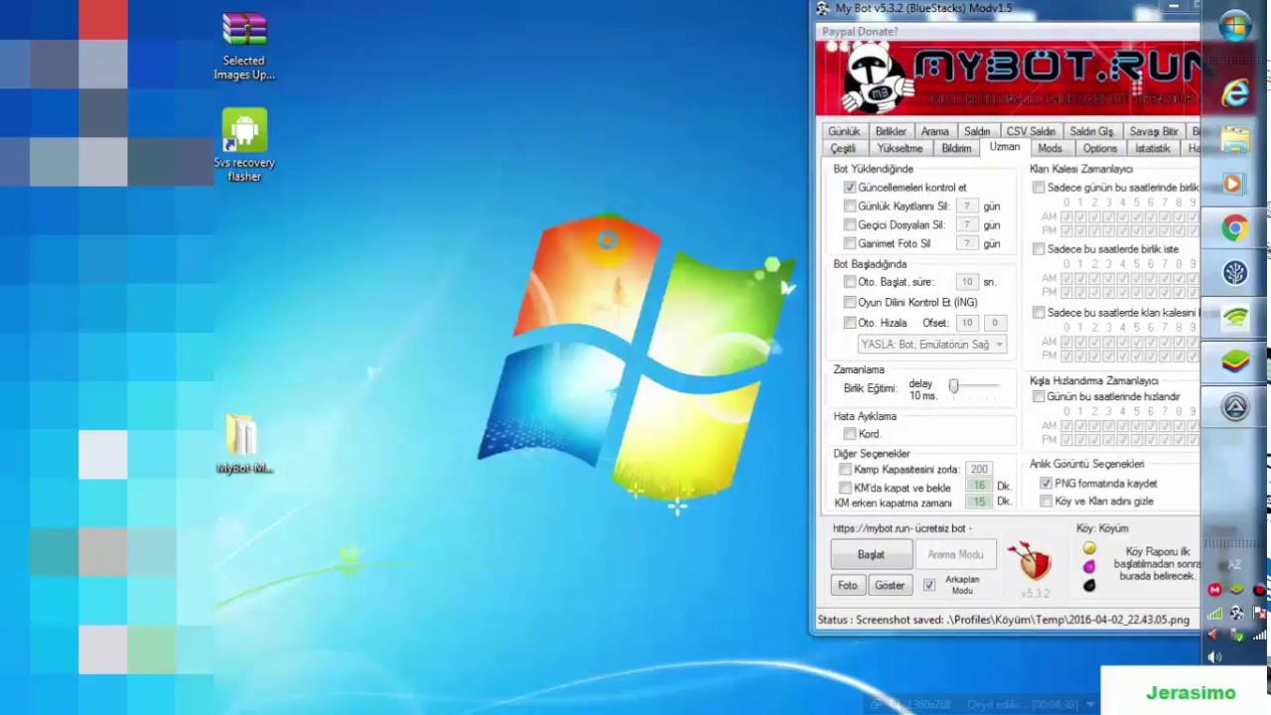Enable Oto. Hizala checkbox
Viewport: 1271px width, 715px height.
click(850, 323)
